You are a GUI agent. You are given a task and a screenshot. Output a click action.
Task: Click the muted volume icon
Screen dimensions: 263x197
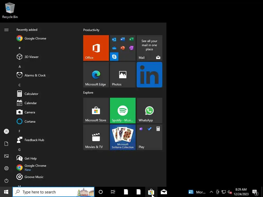[230, 192]
